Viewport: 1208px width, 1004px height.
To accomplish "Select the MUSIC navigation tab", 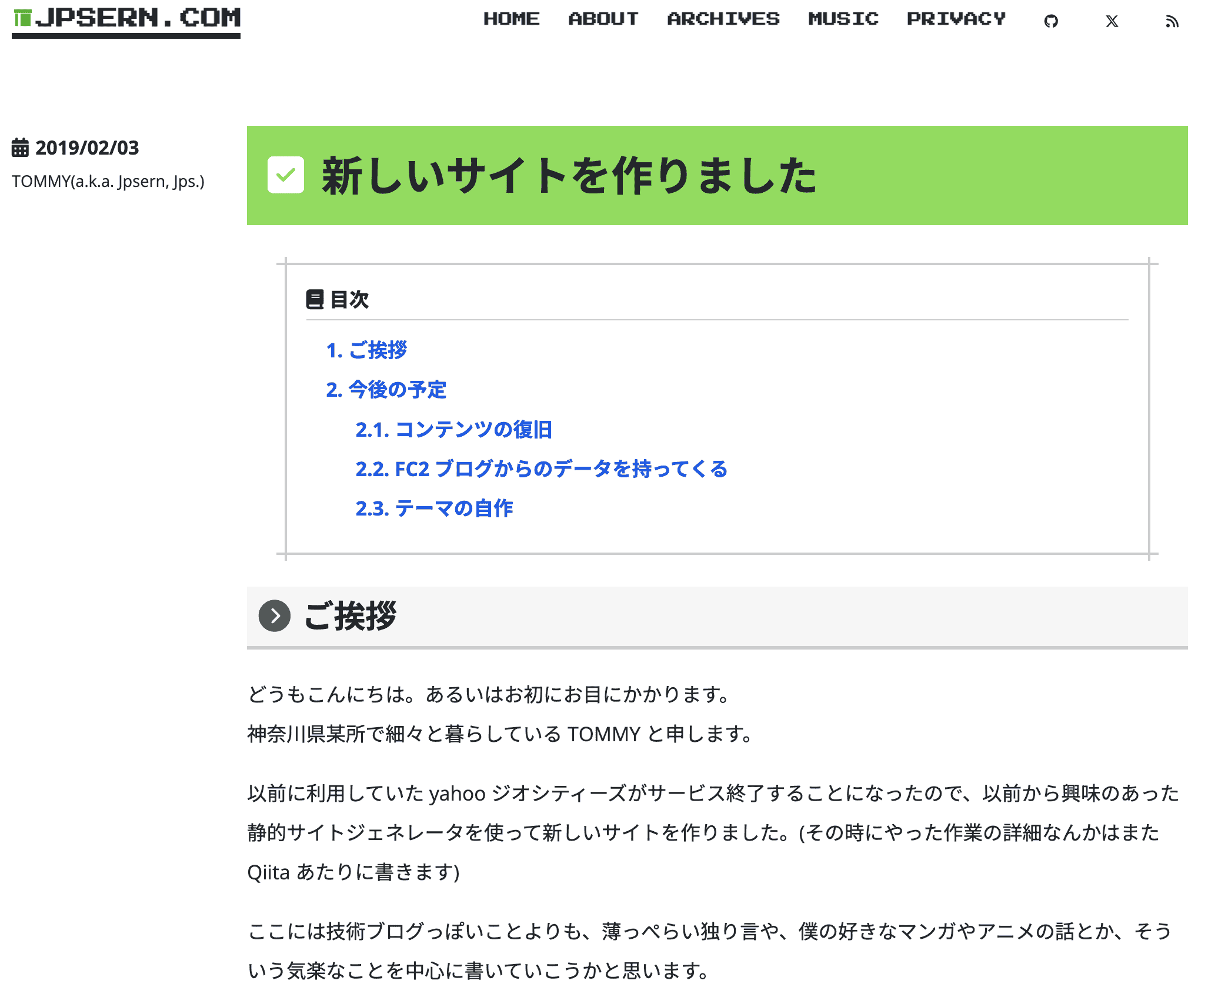I will pyautogui.click(x=843, y=18).
